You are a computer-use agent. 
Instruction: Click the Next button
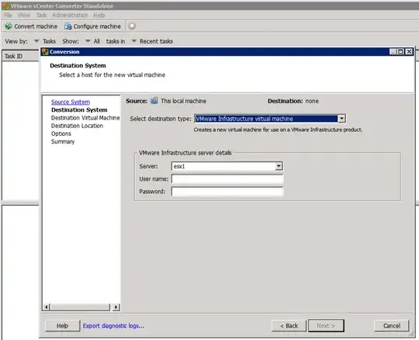coord(326,325)
